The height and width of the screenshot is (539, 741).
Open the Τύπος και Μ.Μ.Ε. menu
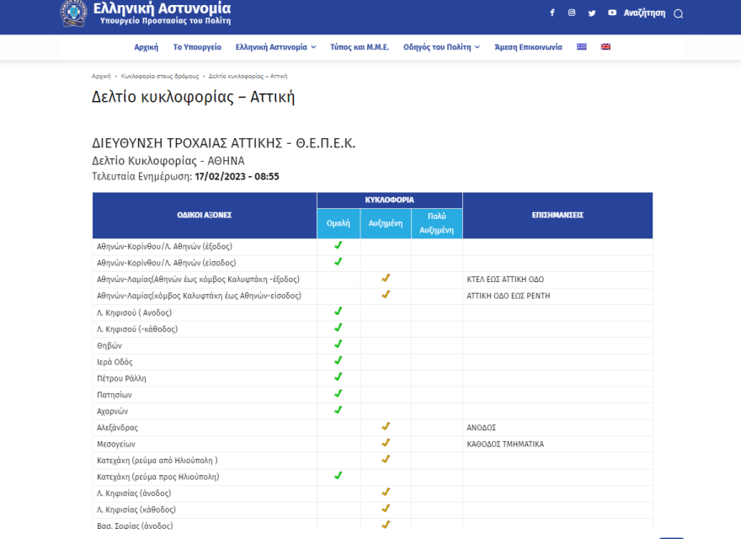360,47
